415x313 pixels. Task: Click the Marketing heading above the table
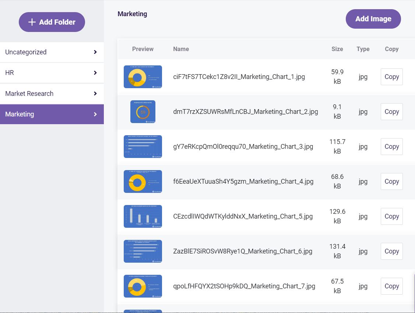[x=132, y=14]
